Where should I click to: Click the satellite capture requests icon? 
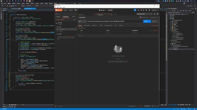(x=139, y=10)
